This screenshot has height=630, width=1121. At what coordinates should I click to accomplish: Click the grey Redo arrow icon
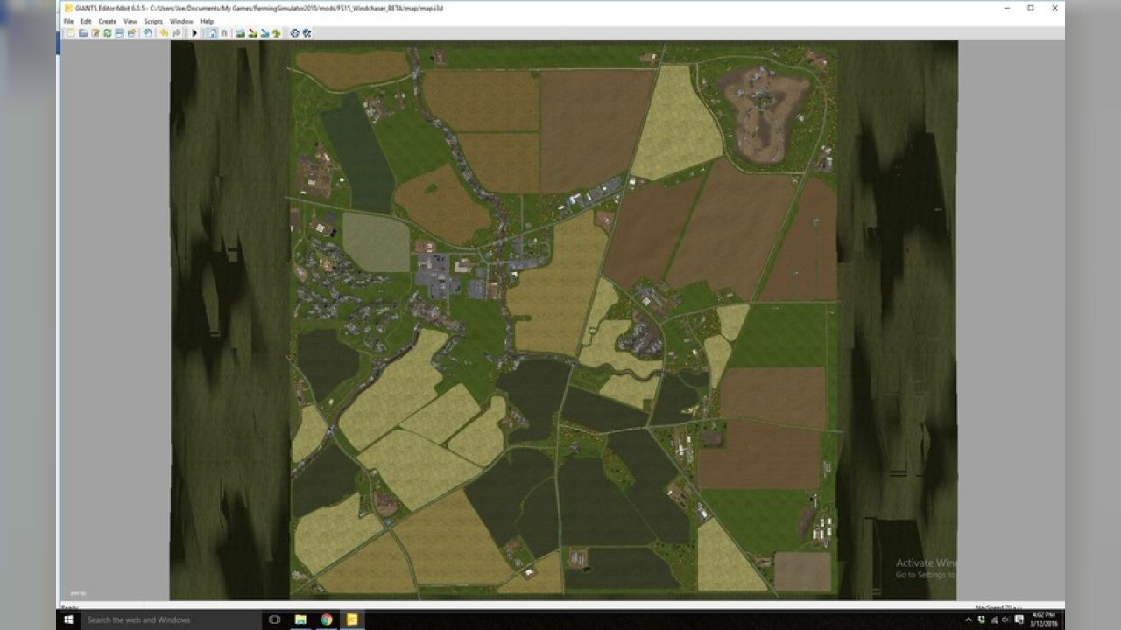[176, 33]
